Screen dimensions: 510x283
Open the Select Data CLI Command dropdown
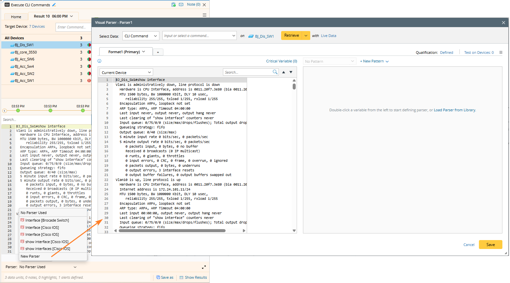(x=141, y=36)
